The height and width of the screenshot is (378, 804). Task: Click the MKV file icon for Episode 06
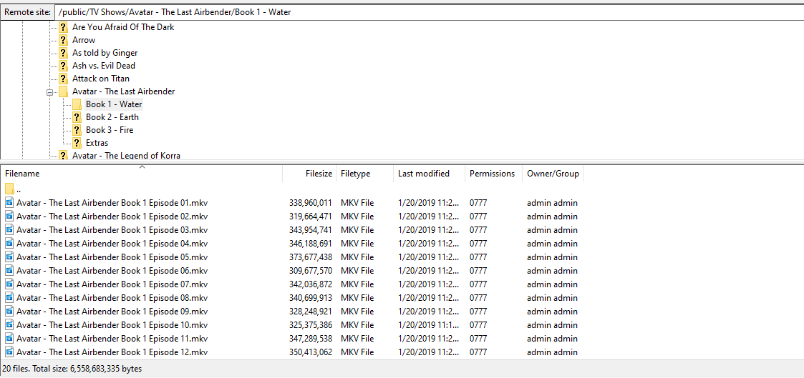[x=10, y=271]
